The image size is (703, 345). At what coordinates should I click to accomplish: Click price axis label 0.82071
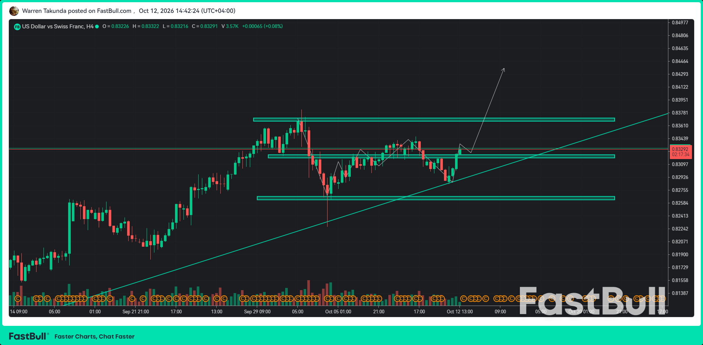pyautogui.click(x=680, y=242)
